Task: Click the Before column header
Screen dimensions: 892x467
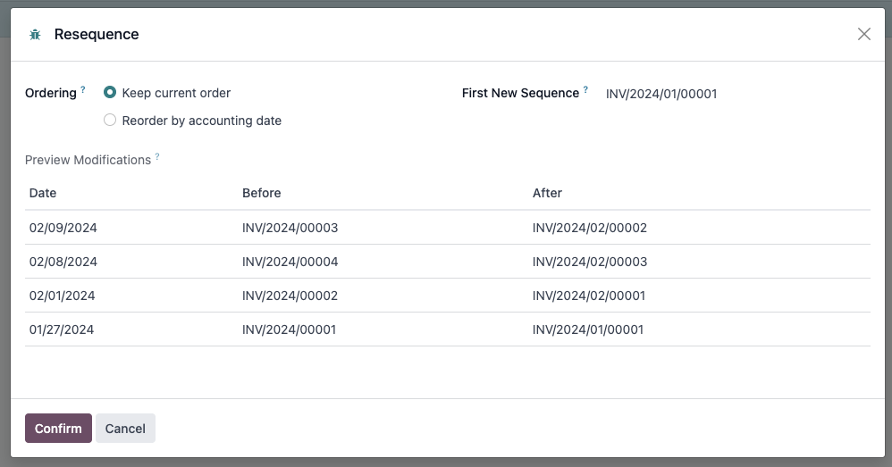Action: pos(262,193)
